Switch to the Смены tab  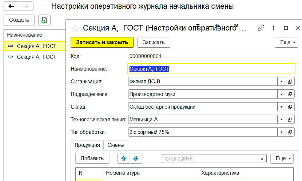click(116, 145)
